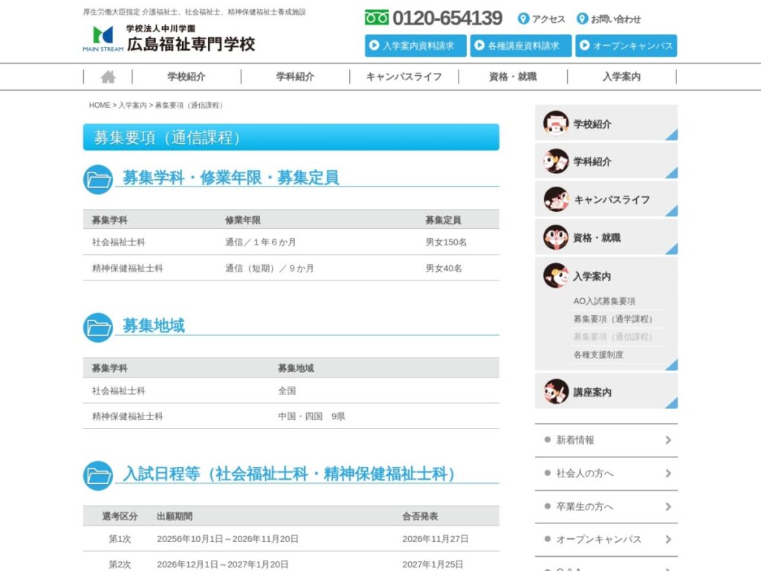Click the folder icon beside 募集地域 heading
This screenshot has width=761, height=571.
(x=98, y=327)
